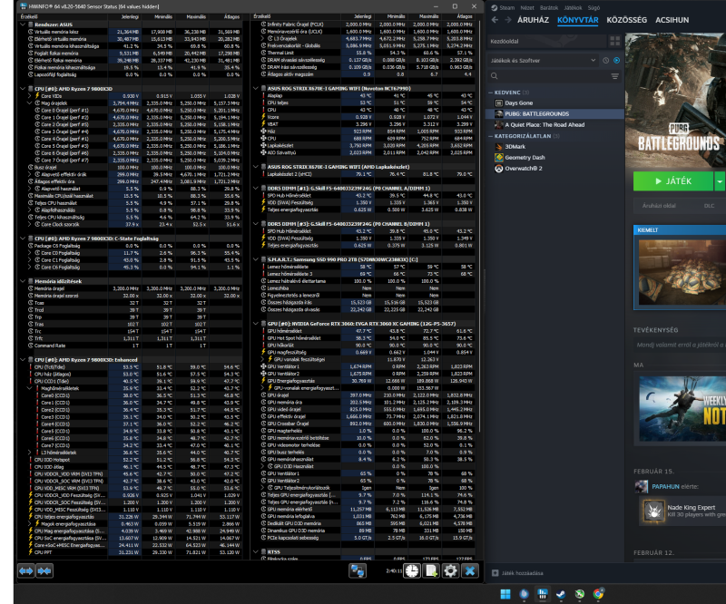This screenshot has height=604, width=726.
Task: Collapse ASUS ROG STRIX Nuvoton sensor group
Action: 255,88
